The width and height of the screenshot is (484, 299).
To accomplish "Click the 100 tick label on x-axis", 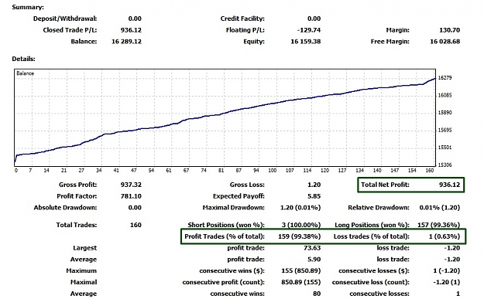I will [x=273, y=170].
